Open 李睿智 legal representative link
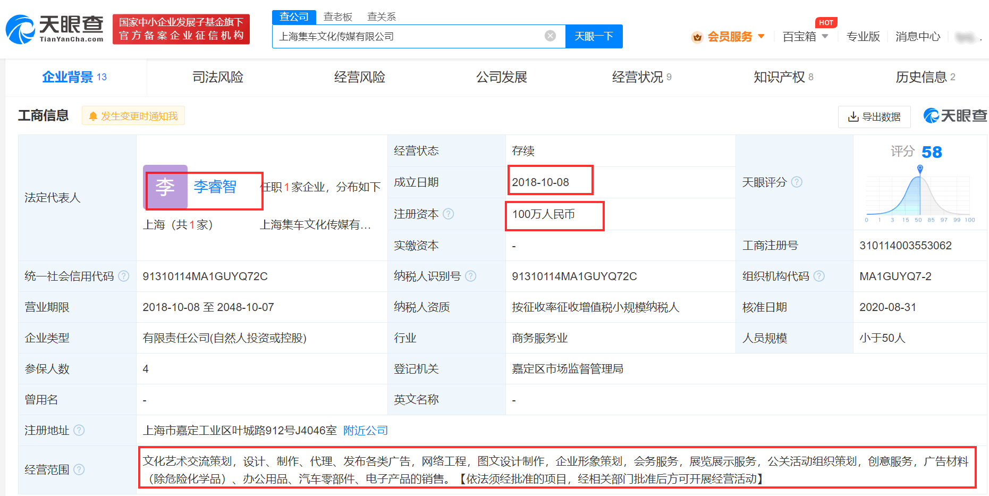 (215, 187)
